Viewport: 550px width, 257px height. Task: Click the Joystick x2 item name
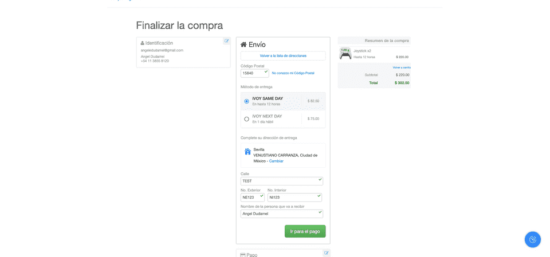click(362, 51)
